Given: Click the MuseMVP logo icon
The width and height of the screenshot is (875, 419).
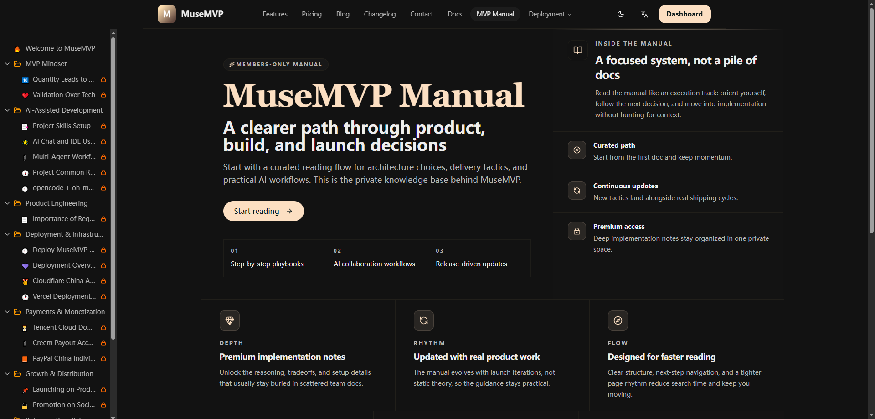Looking at the screenshot, I should point(166,14).
